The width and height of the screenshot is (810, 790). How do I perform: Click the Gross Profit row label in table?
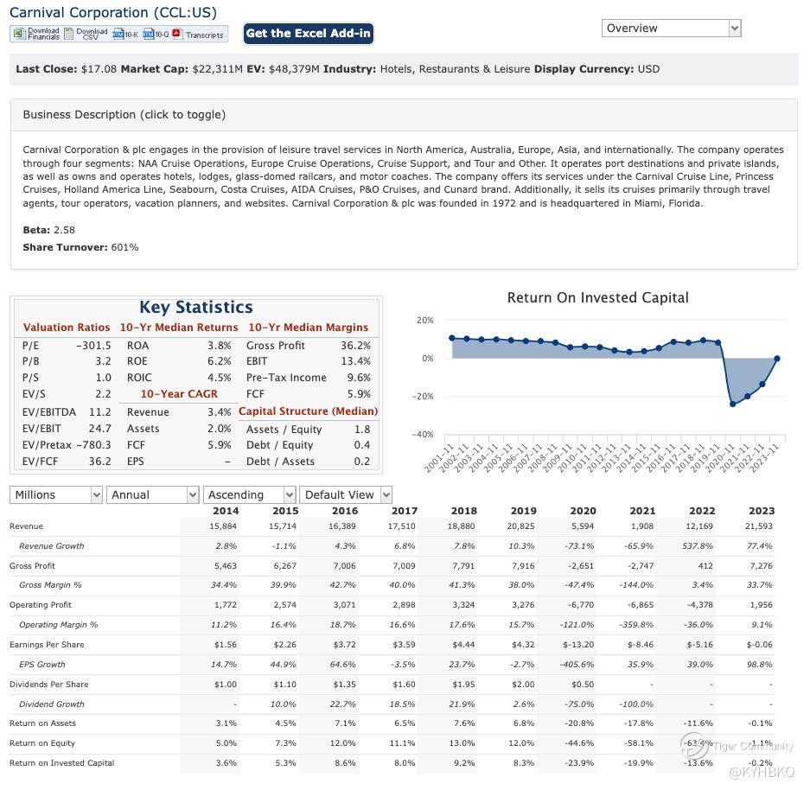click(32, 566)
